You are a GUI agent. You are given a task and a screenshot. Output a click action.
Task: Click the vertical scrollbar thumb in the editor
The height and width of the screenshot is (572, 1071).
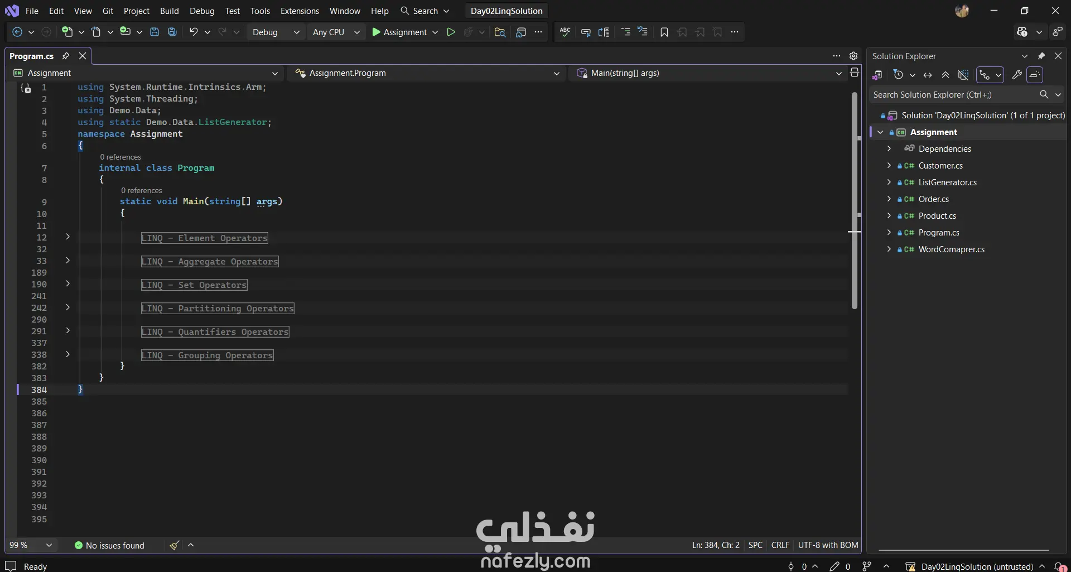[x=854, y=201]
